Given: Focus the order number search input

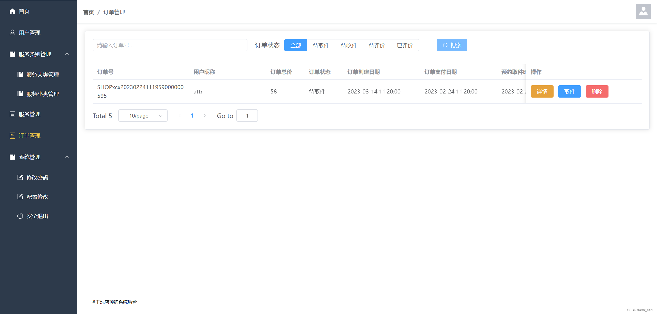Looking at the screenshot, I should [170, 45].
